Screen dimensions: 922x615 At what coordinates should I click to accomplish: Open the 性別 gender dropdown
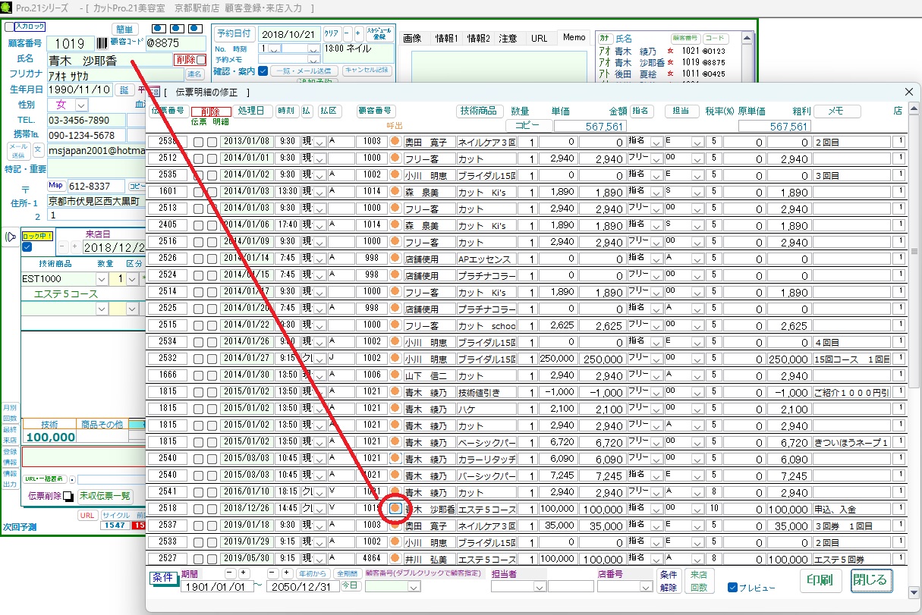(x=83, y=105)
